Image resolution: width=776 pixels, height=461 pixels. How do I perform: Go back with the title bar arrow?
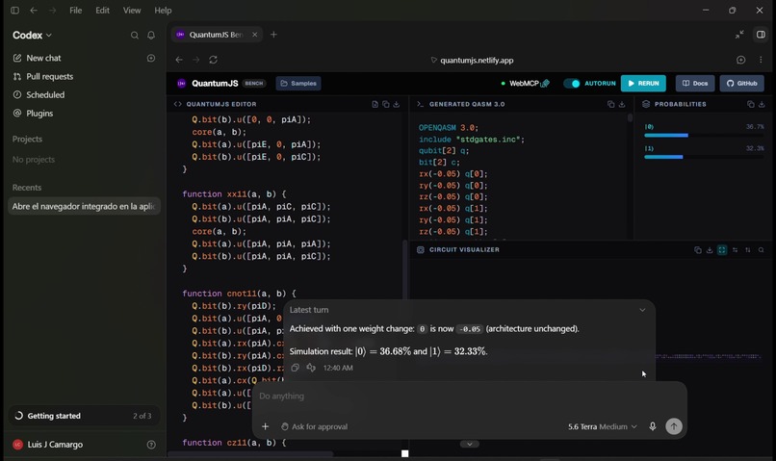coord(34,11)
